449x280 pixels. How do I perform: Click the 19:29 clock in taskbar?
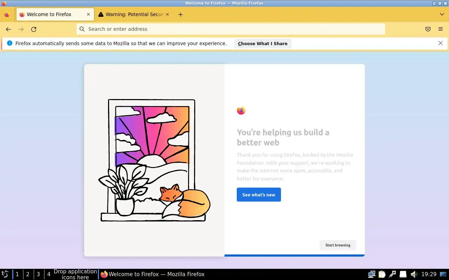[x=429, y=274]
